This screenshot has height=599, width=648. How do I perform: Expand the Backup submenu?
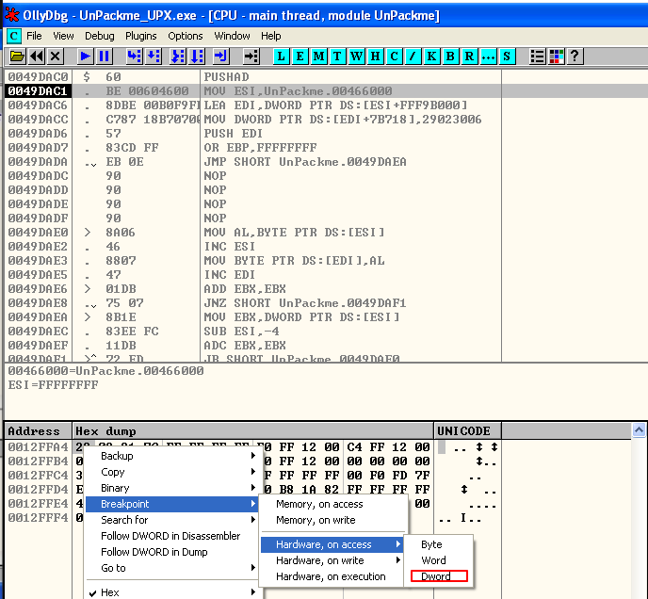(x=172, y=456)
